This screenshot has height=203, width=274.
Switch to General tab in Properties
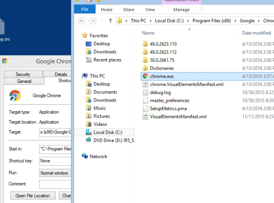pos(24,81)
